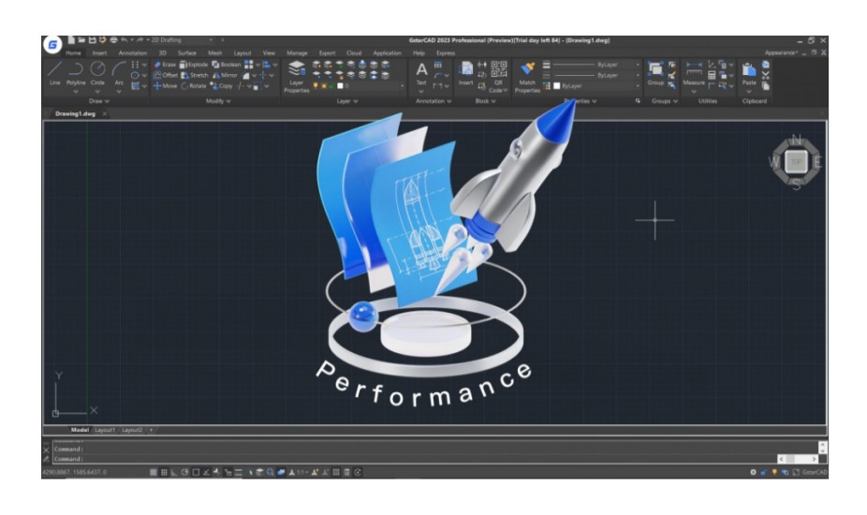The image size is (867, 515).
Task: Click the Open folder icon in quick access toolbar
Action: coord(81,40)
